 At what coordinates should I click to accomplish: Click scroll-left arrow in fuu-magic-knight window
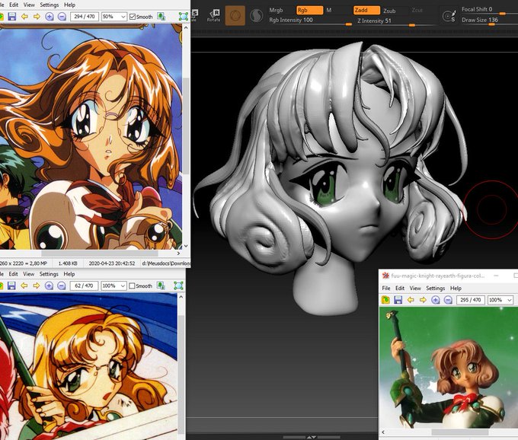pyautogui.click(x=383, y=432)
